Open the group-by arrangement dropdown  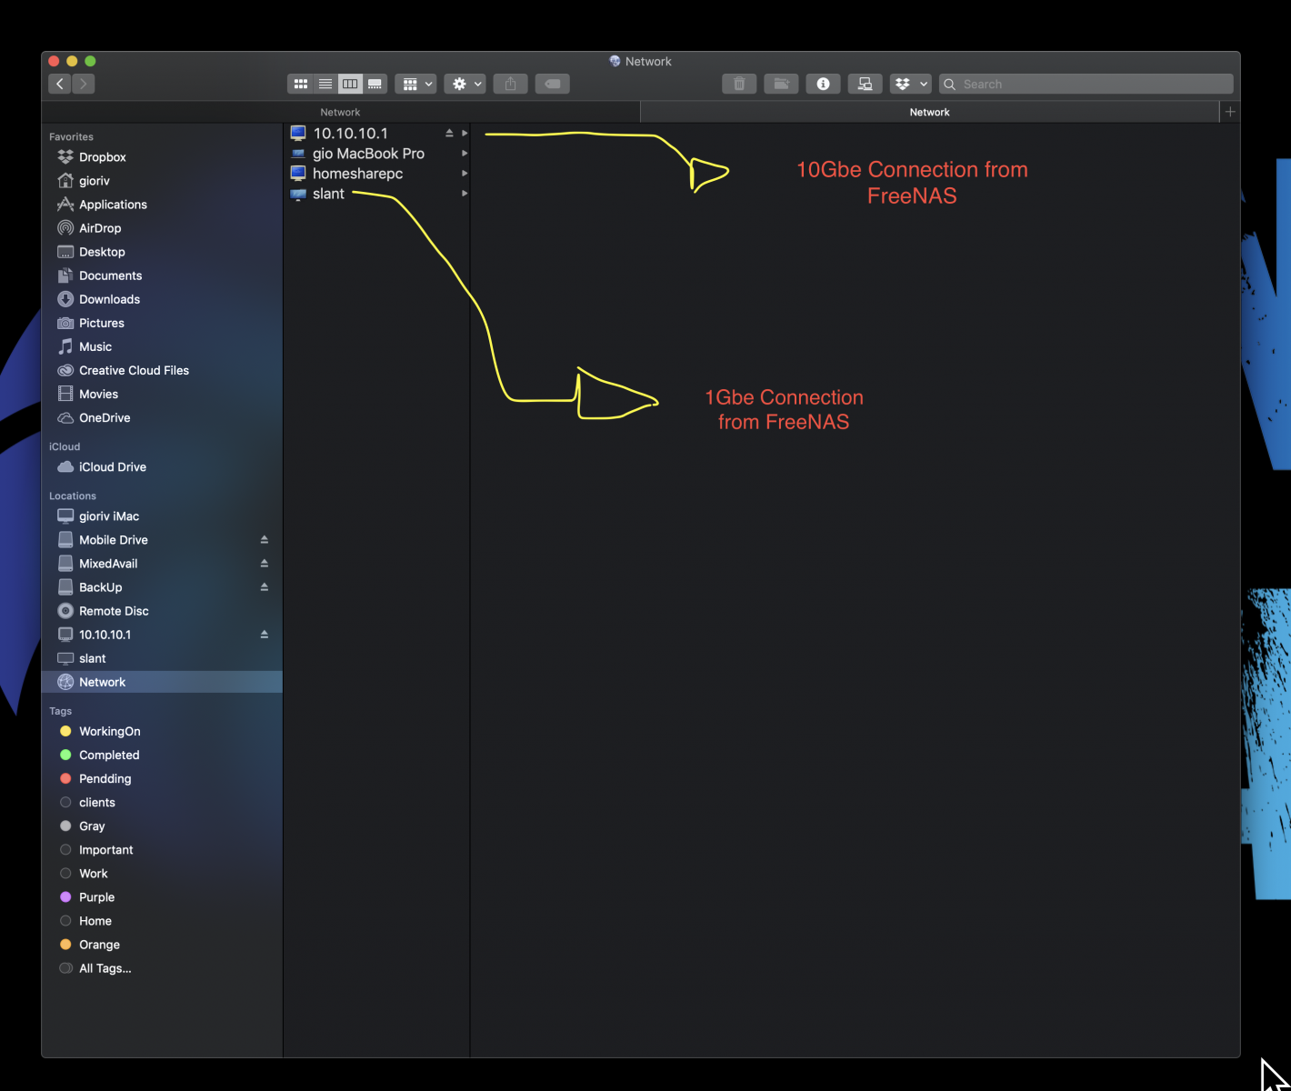[x=416, y=84]
